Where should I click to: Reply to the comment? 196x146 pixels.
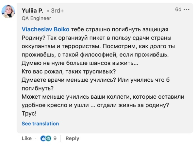[x=73, y=138]
